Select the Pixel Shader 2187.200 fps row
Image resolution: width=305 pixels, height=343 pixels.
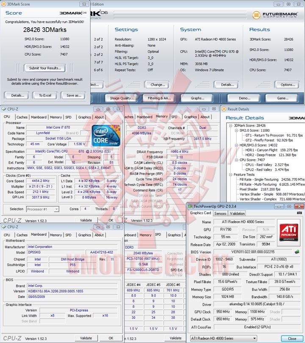(260, 189)
